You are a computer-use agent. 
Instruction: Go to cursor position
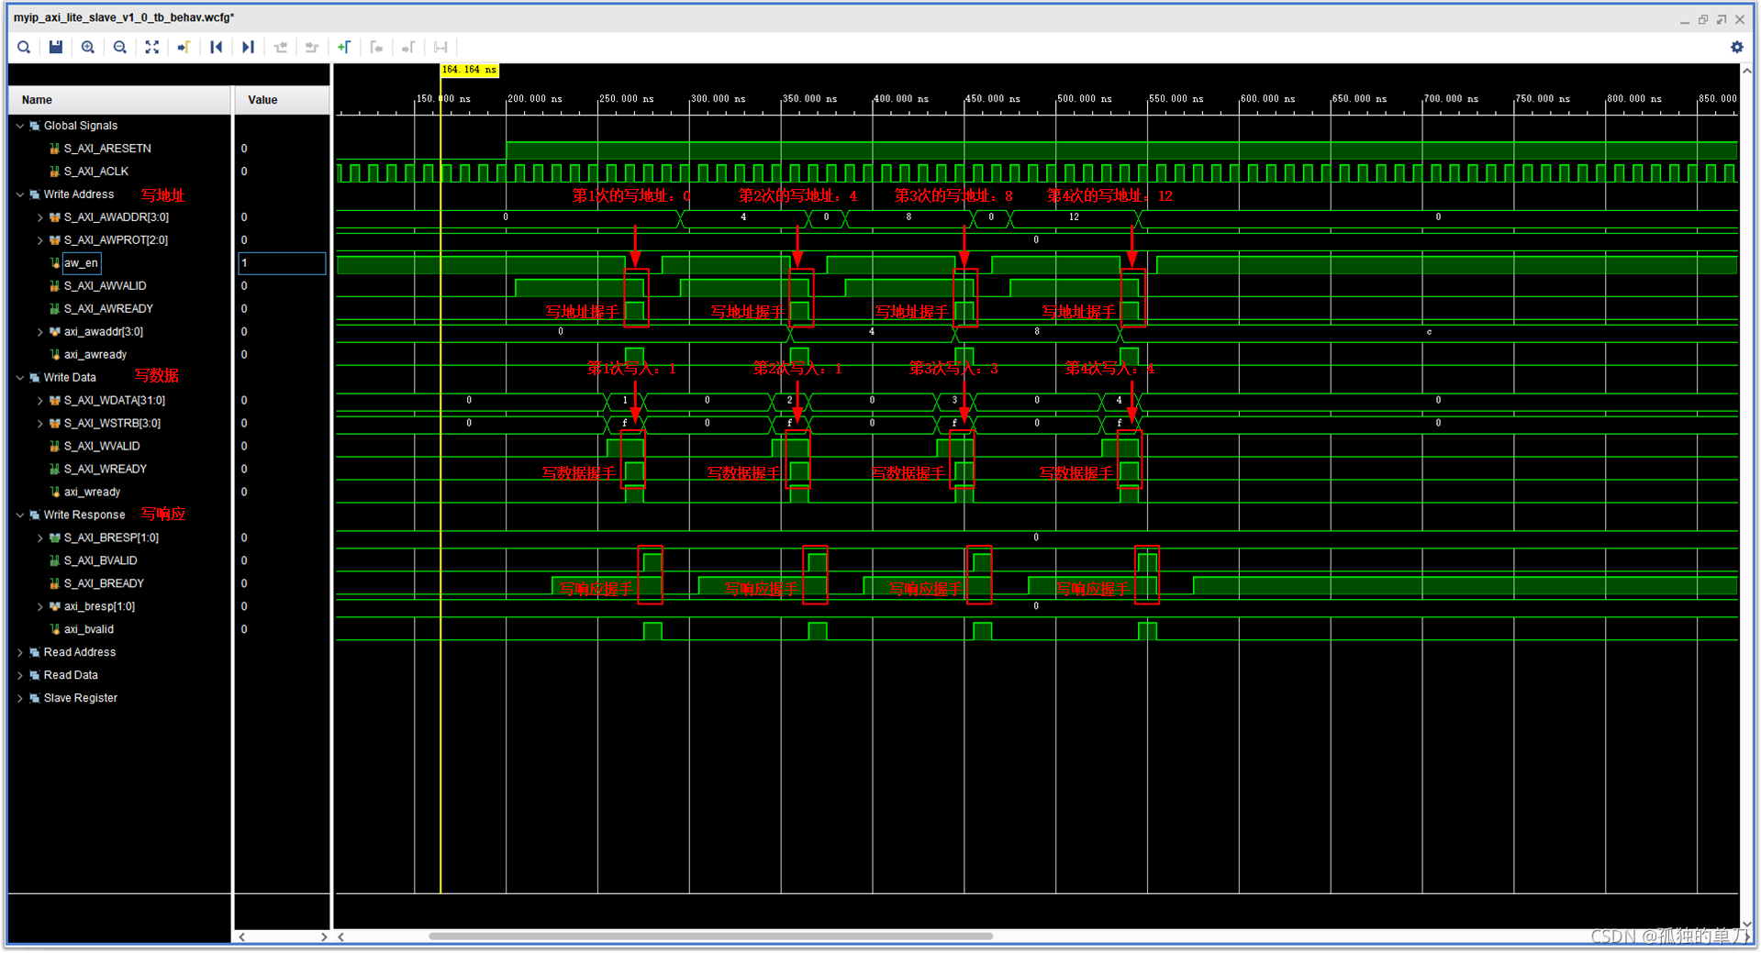pos(184,47)
